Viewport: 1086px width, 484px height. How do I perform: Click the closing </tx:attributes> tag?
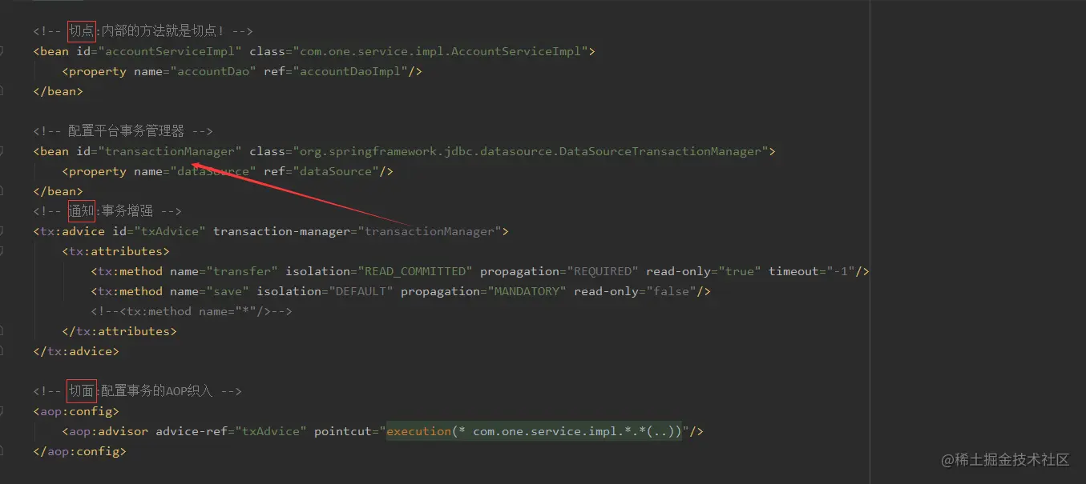[119, 331]
